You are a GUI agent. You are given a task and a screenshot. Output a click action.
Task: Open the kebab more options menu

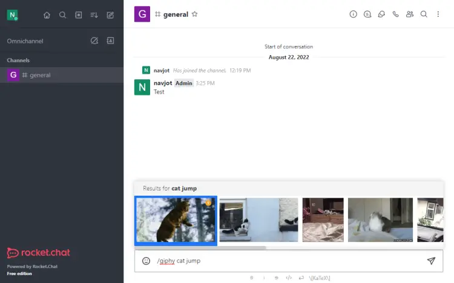438,15
